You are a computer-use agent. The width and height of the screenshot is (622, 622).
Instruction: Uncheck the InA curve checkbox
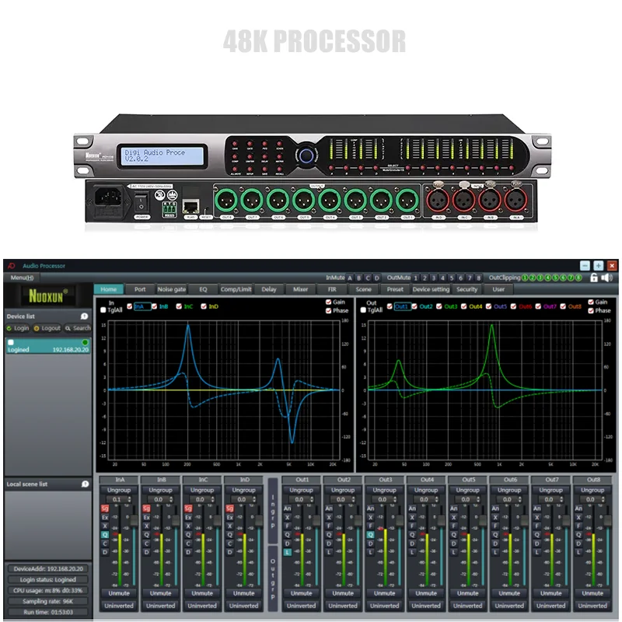pos(129,307)
